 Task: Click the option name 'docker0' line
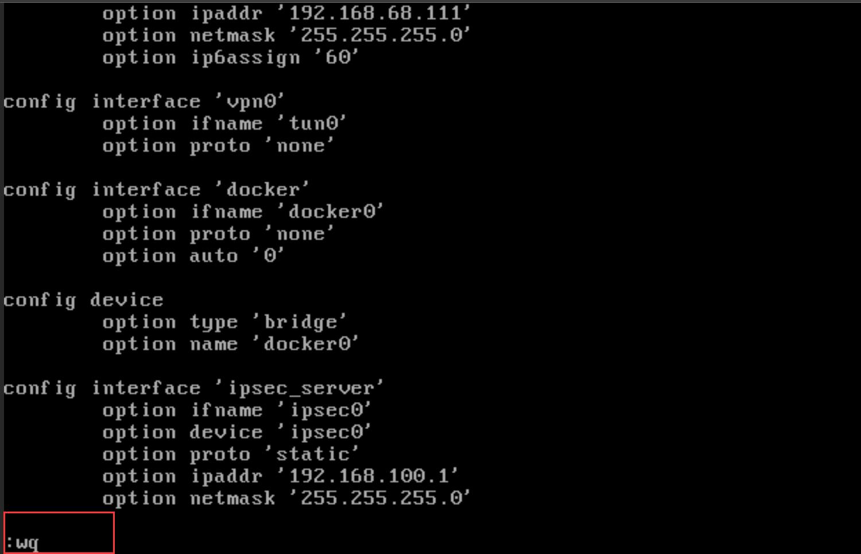point(230,344)
